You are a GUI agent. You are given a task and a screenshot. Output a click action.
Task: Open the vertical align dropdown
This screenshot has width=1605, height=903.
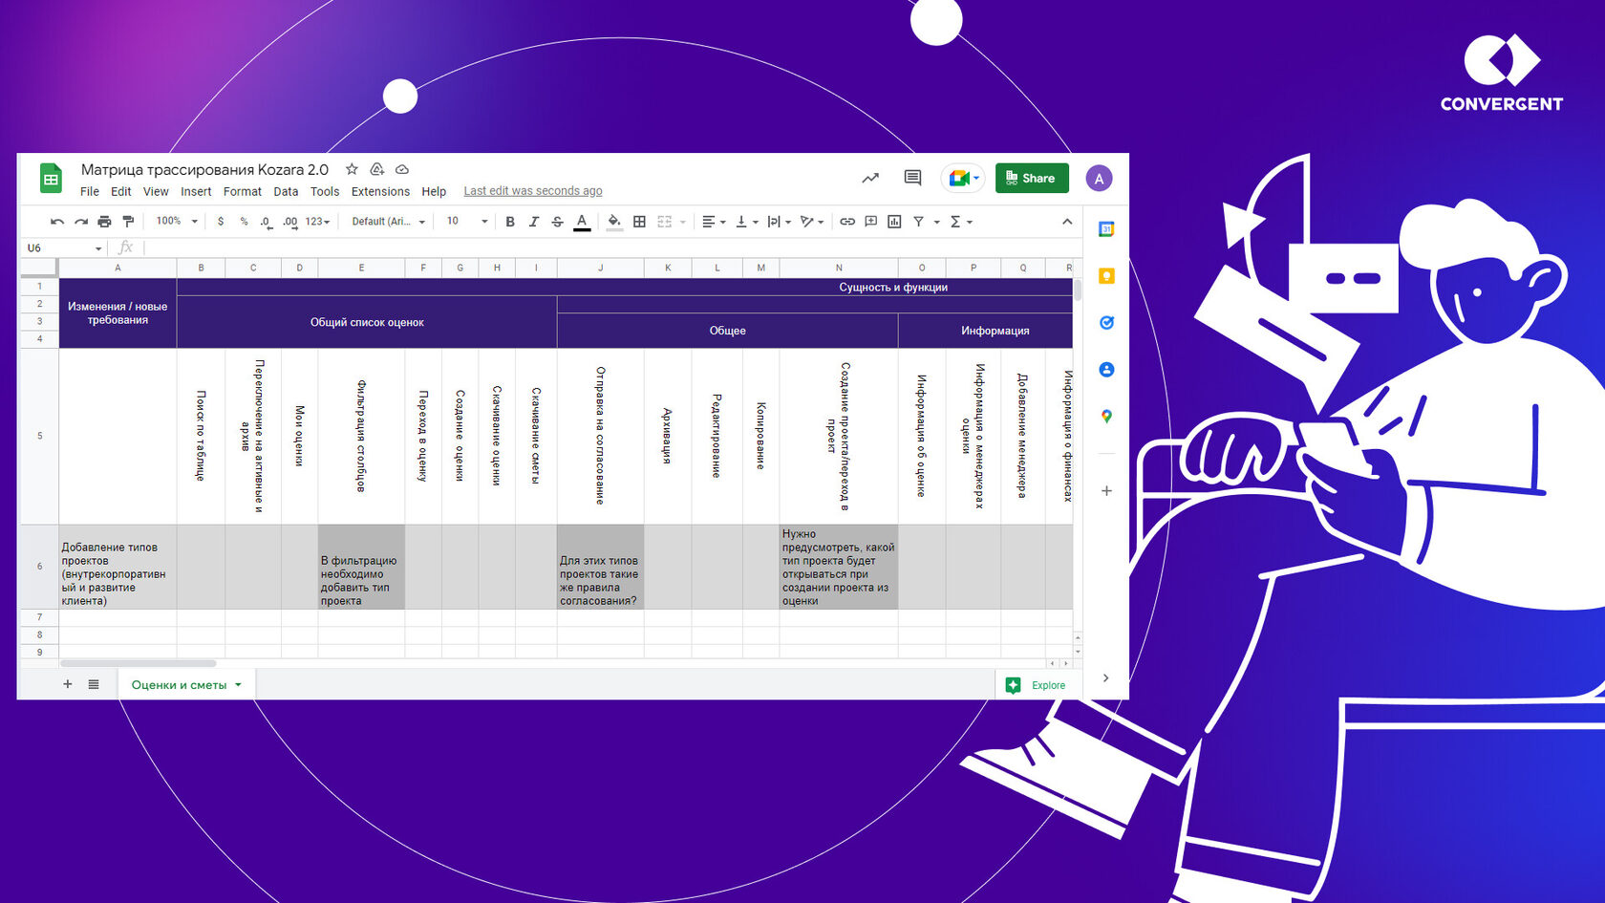(x=746, y=222)
